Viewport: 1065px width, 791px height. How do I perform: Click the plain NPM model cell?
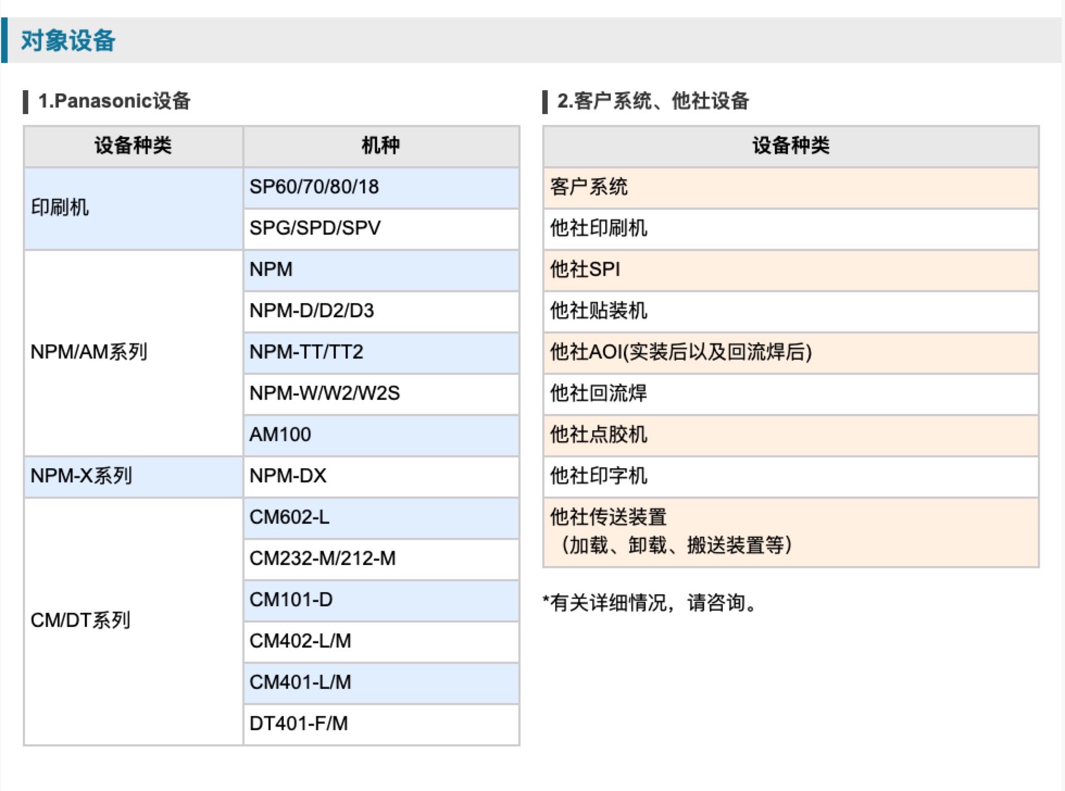click(381, 270)
